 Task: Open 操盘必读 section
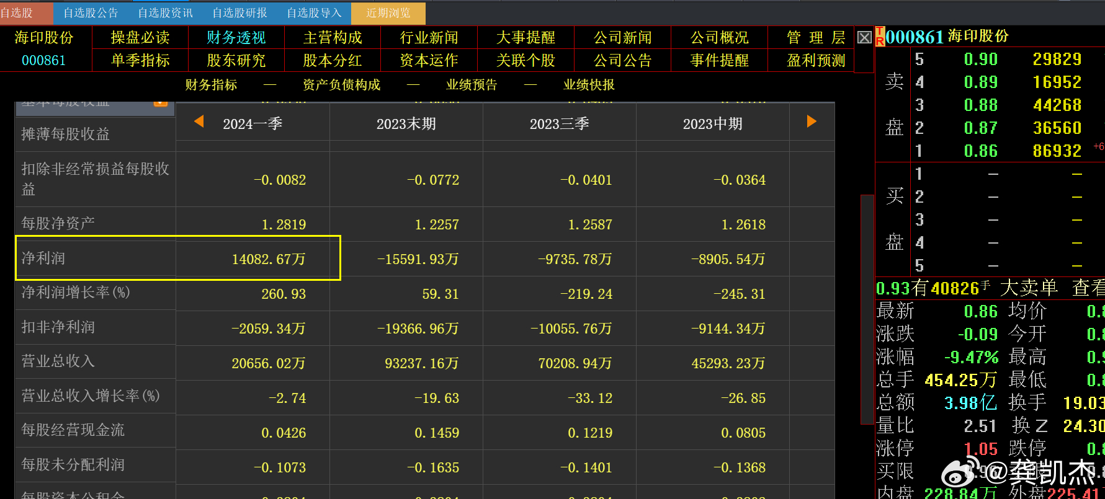pos(140,38)
